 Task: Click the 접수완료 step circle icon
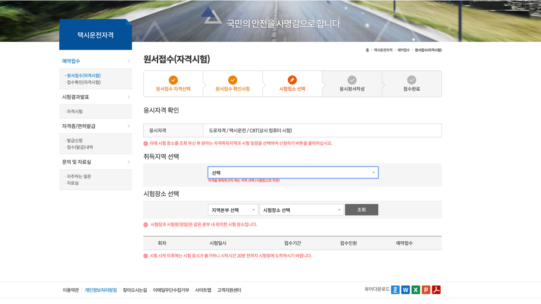(x=411, y=80)
